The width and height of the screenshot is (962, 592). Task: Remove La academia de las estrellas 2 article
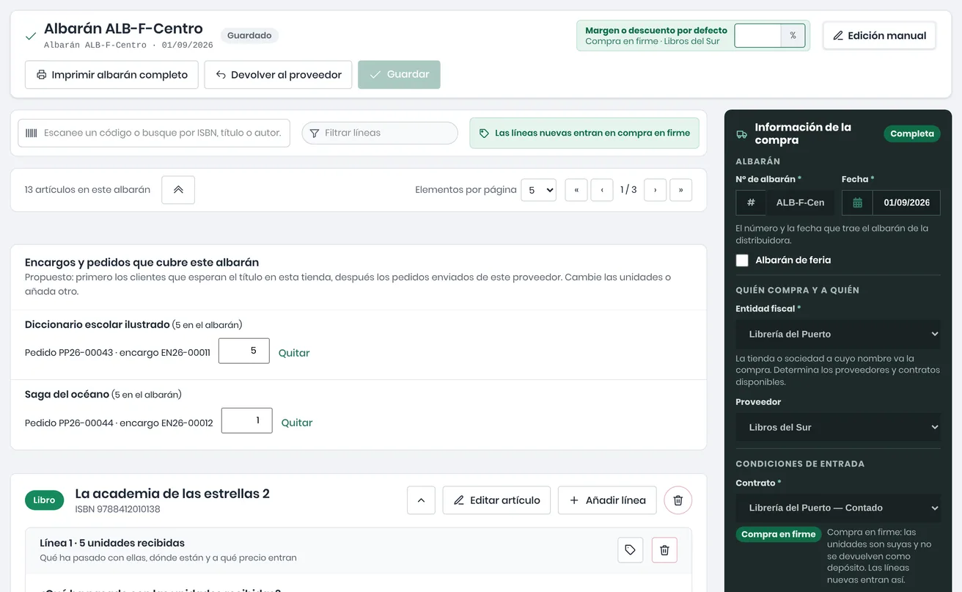pos(678,500)
